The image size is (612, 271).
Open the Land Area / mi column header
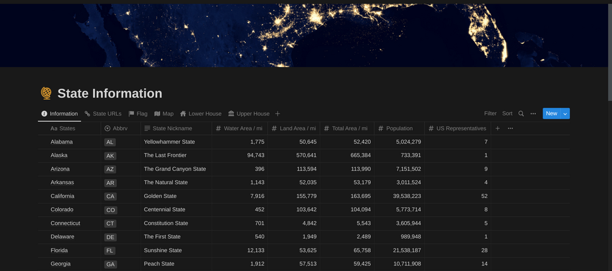point(294,128)
